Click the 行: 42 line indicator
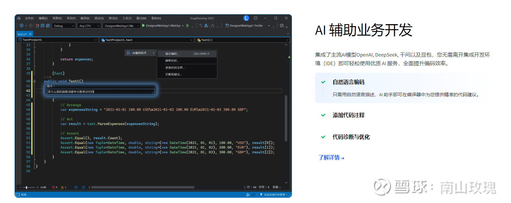Image resolution: width=511 pixels, height=203 pixels. (x=252, y=187)
